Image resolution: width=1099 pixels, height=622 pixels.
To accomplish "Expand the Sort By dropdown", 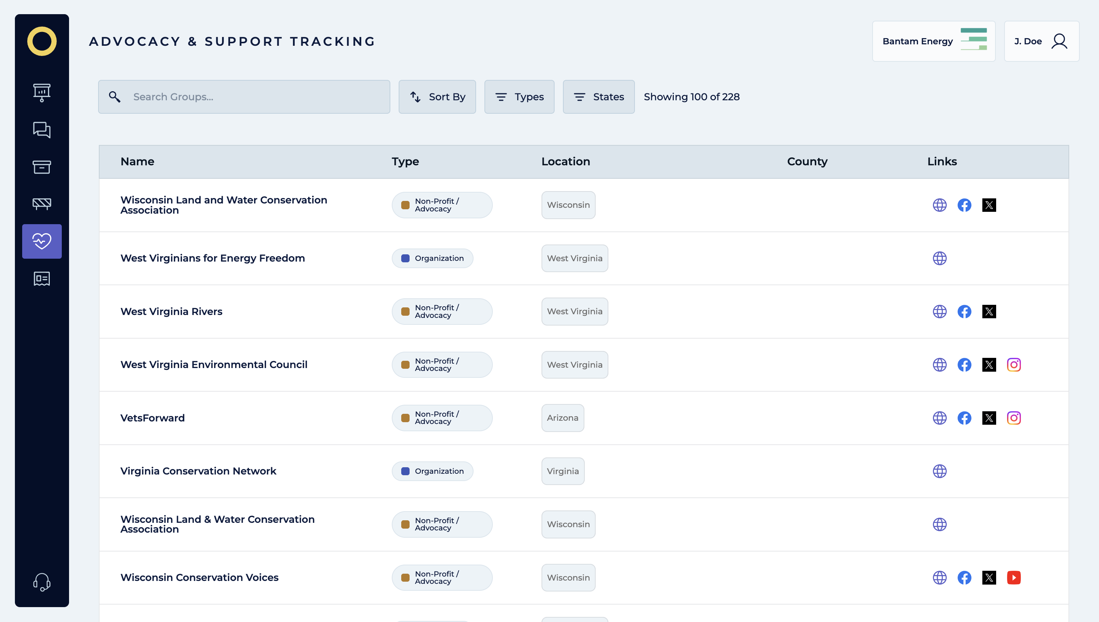I will click(437, 97).
